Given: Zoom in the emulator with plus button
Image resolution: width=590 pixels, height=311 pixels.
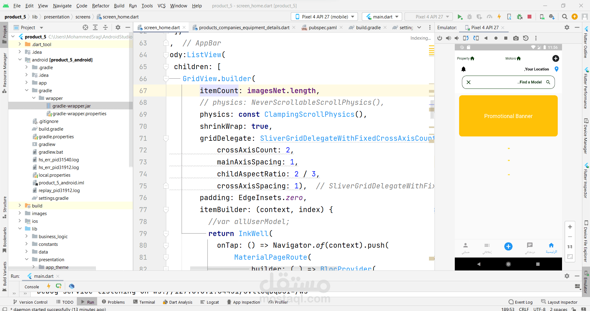Looking at the screenshot, I should (570, 227).
